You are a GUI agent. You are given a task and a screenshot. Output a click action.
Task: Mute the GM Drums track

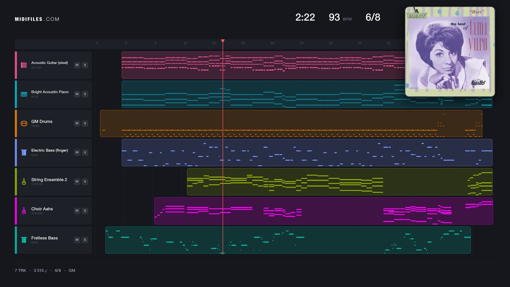(77, 123)
